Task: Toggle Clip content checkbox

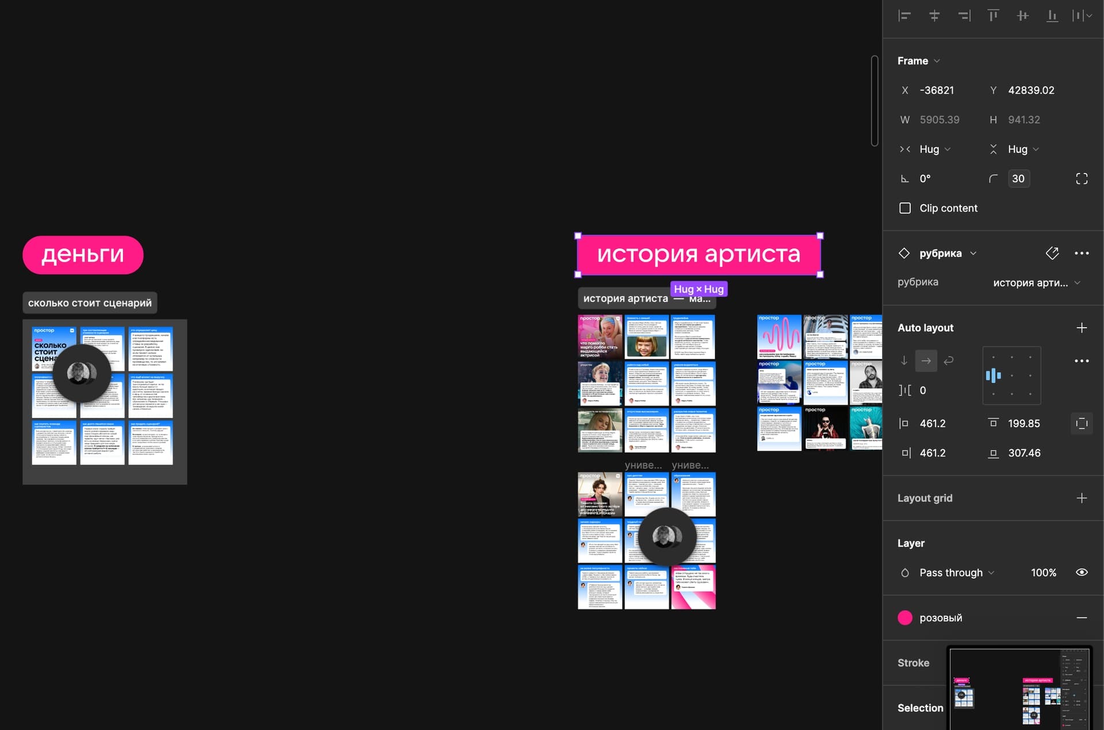Action: pyautogui.click(x=906, y=208)
